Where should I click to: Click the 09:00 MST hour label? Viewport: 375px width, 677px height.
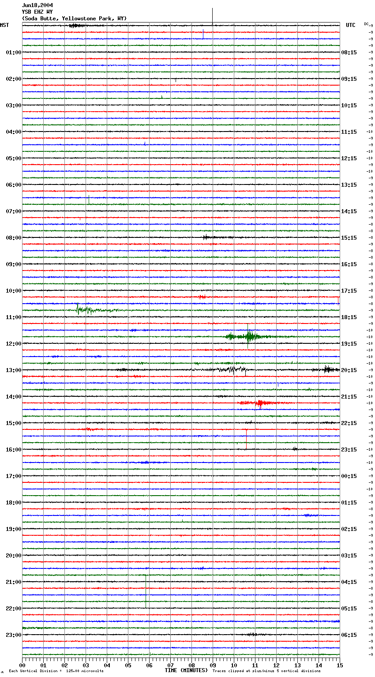(x=14, y=264)
